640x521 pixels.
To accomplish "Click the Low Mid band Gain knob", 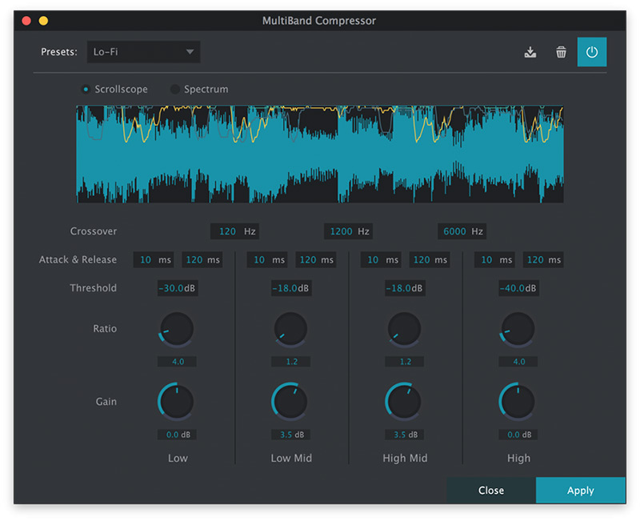I will 290,401.
